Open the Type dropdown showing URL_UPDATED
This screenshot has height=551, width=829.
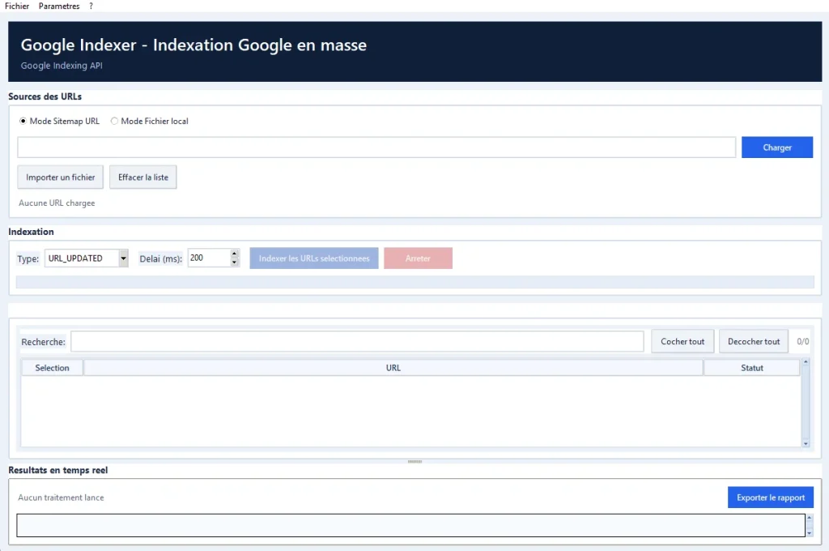pyautogui.click(x=87, y=258)
